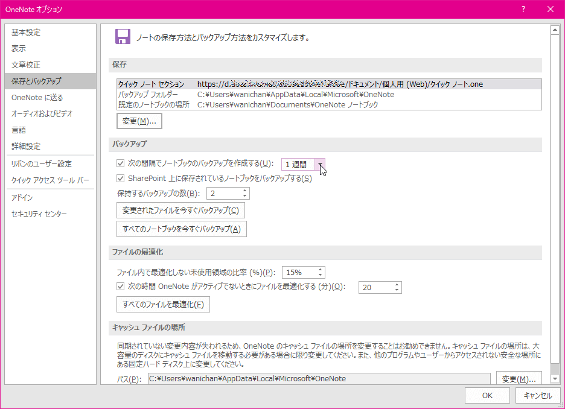Decrease the unused space percentage
Viewport: 565px width, 409px height.
click(x=321, y=276)
